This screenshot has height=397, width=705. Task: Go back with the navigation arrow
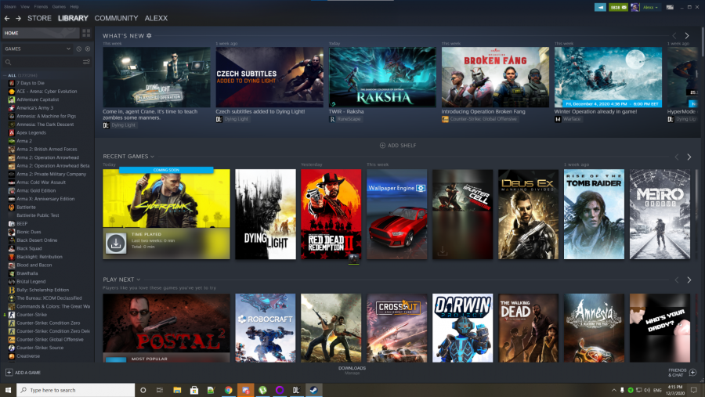pos(7,18)
